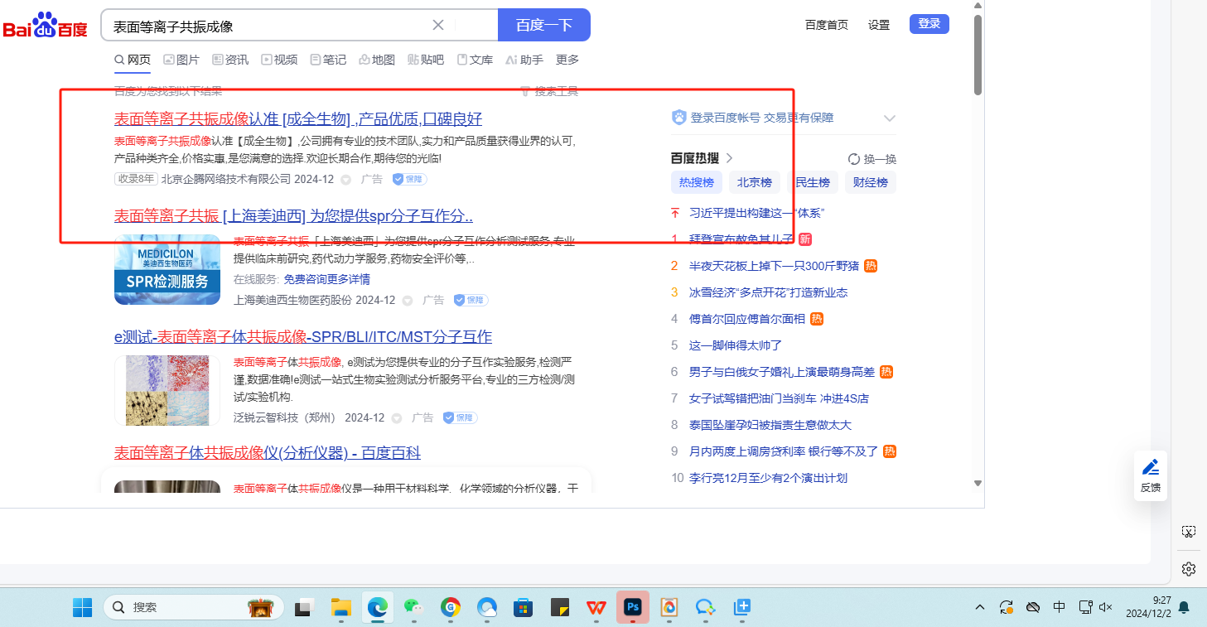Open the 百度百科 表面等离子体共振成像仪 result
The width and height of the screenshot is (1207, 627).
[268, 453]
